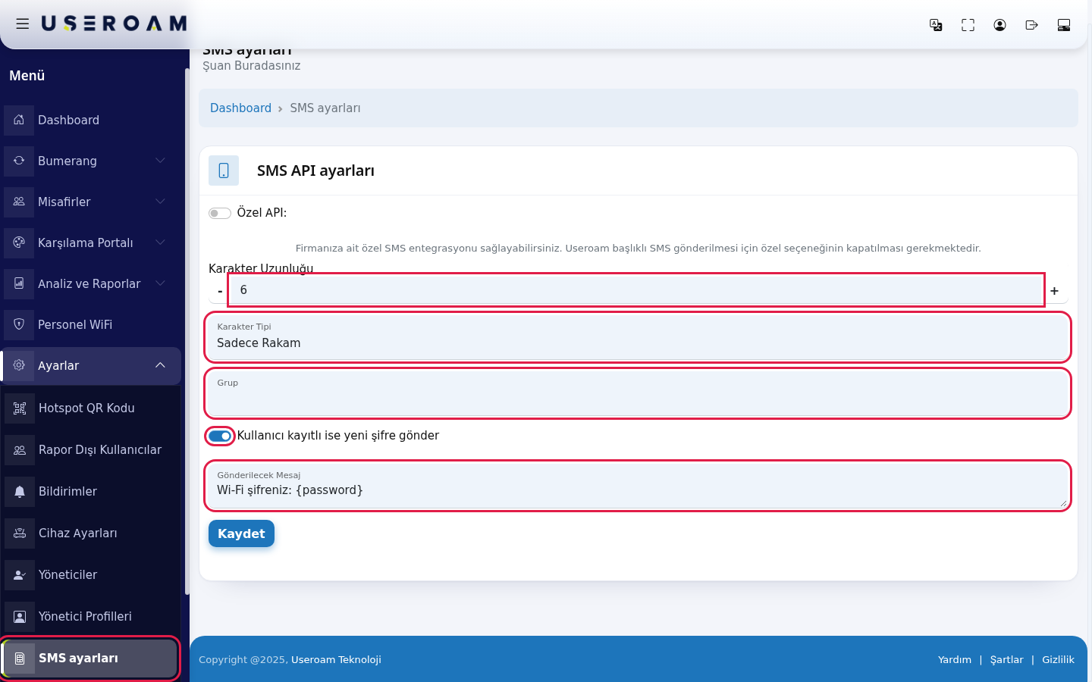Expand the Bumerang menu chevron

tap(160, 161)
